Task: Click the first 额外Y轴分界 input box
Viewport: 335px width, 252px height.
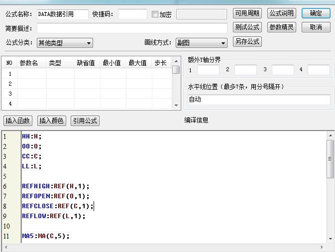Action: click(x=208, y=70)
